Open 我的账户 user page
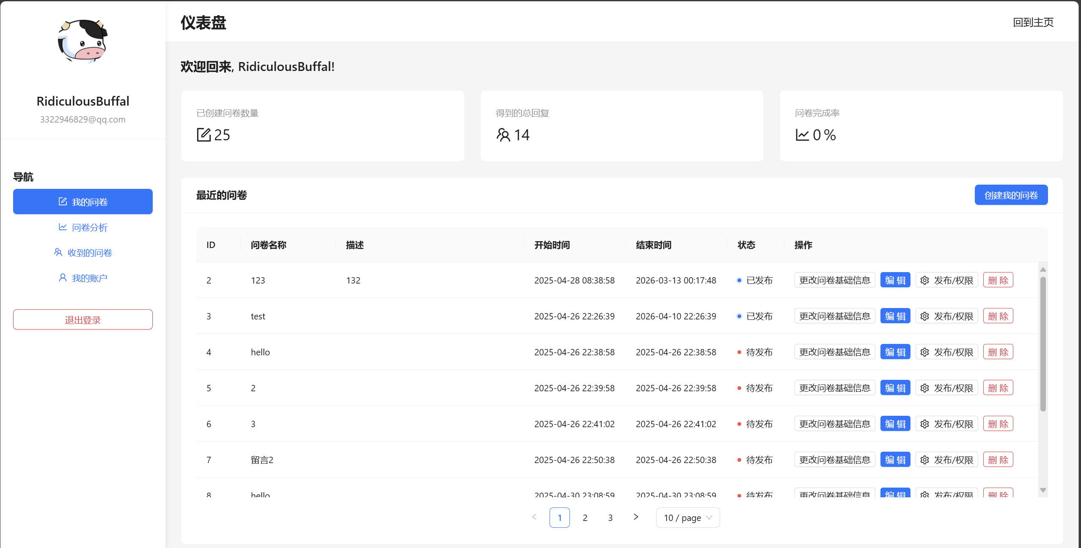 tap(83, 278)
